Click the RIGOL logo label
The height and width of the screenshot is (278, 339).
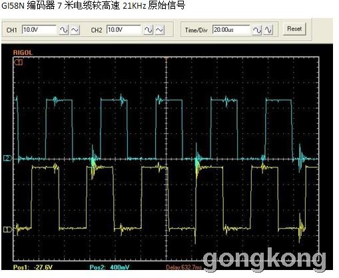click(x=23, y=53)
